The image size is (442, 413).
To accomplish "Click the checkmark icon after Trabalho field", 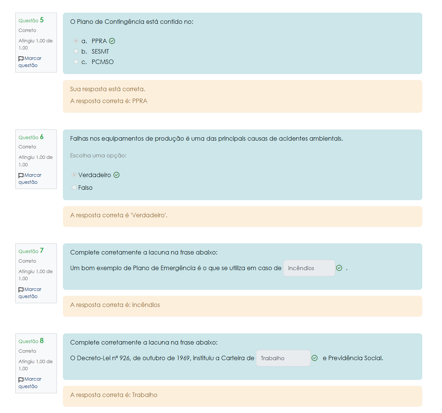I will (x=314, y=358).
